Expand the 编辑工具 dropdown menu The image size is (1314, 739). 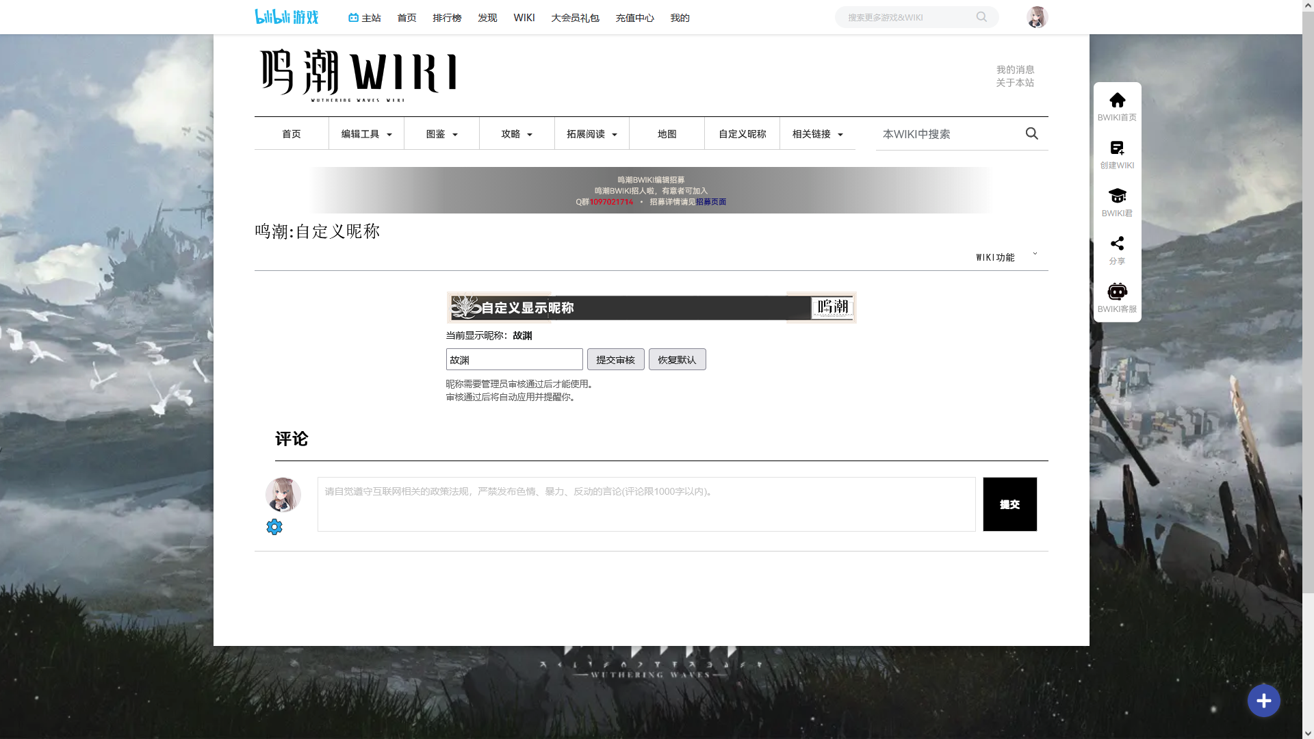pos(366,134)
